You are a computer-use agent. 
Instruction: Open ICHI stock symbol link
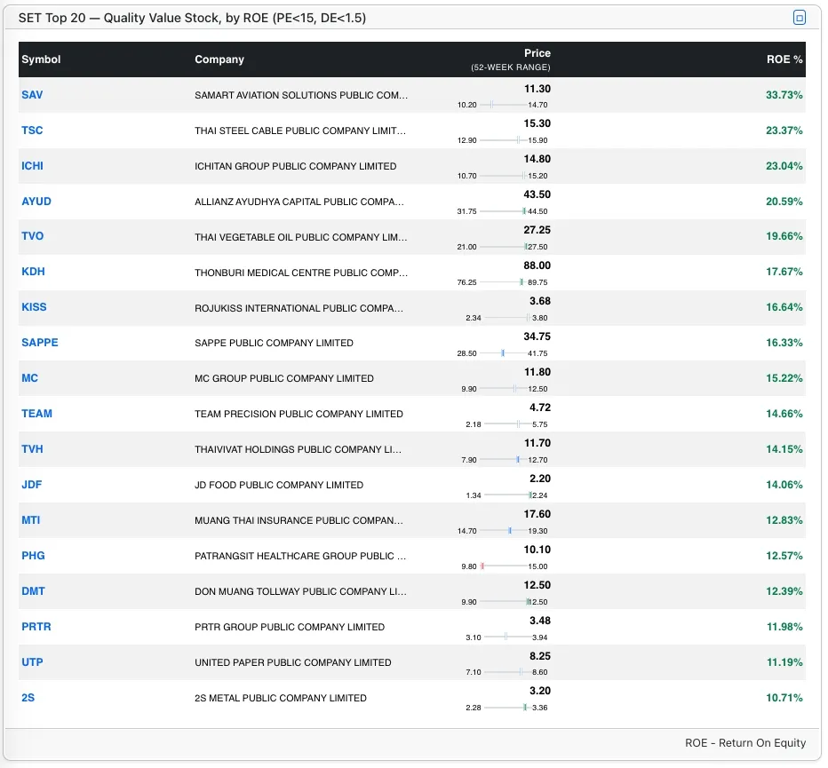coord(32,166)
